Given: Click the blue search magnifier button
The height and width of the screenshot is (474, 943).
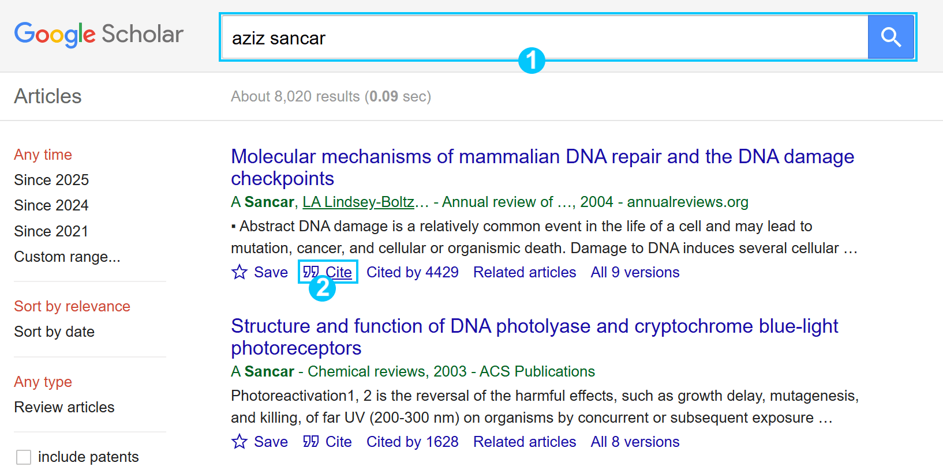Looking at the screenshot, I should click(x=890, y=37).
